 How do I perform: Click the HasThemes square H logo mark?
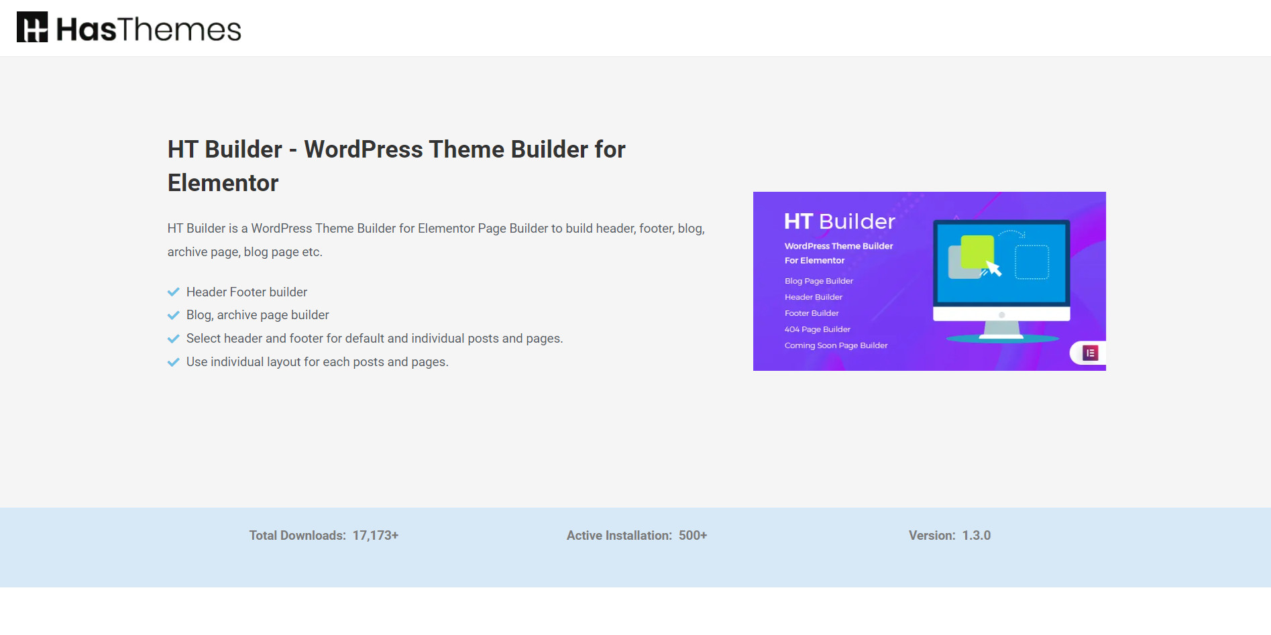click(32, 27)
